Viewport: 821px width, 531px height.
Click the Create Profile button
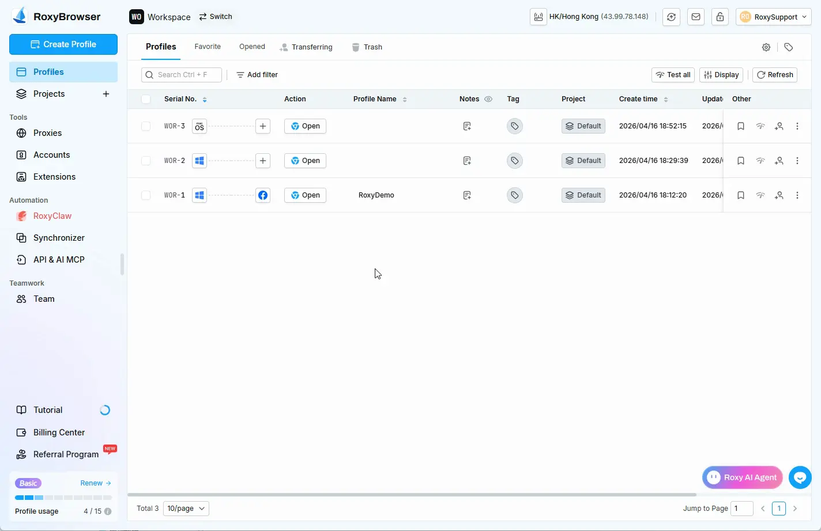point(63,44)
